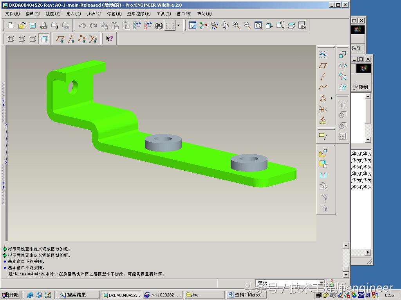Screen dimensions: 401x300
Task: Click the New file icon
Action: [x=11, y=25]
